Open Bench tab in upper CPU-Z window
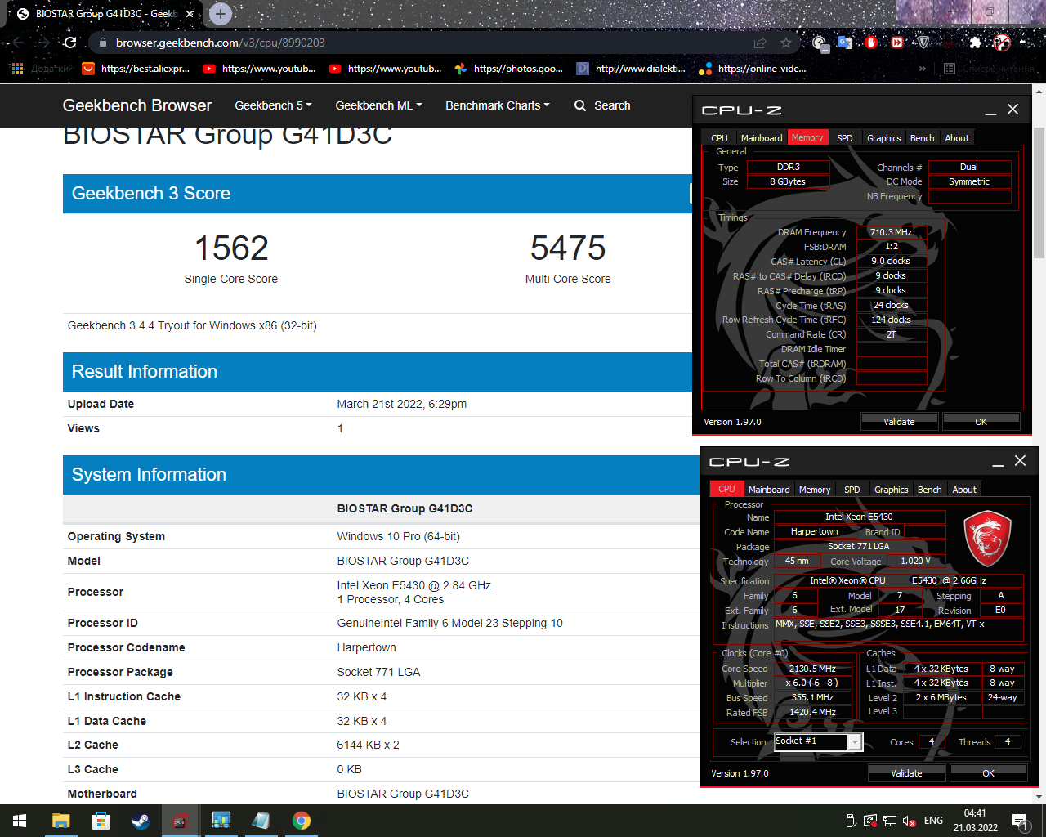 [922, 138]
